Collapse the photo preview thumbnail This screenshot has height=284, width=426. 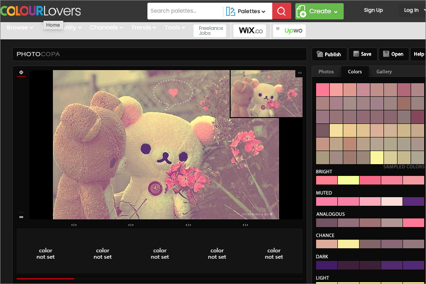point(299,73)
